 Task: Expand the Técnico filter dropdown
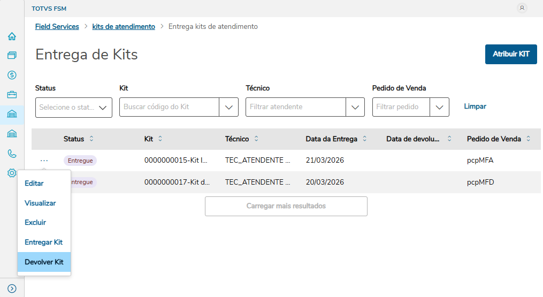click(x=355, y=107)
